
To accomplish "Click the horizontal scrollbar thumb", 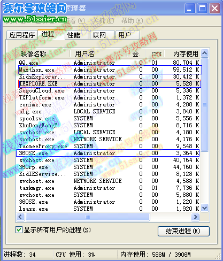I will (x=88, y=217).
